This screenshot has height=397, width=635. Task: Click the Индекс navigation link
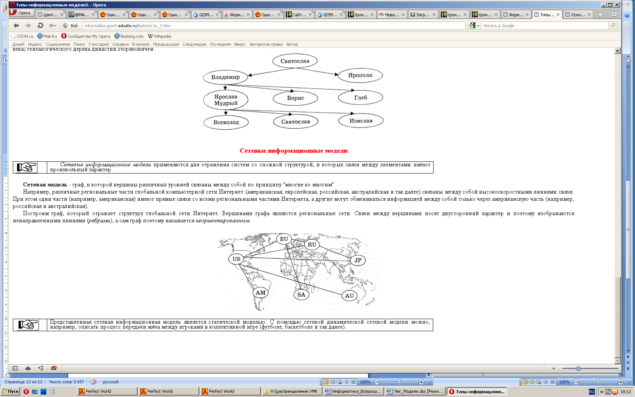click(35, 44)
